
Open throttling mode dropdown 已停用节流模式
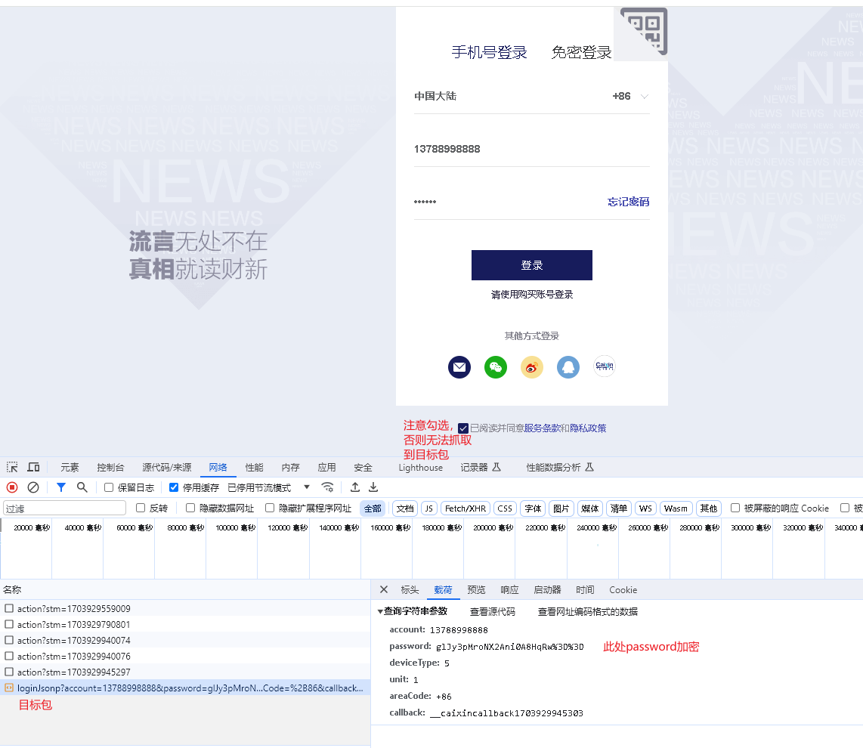pos(268,487)
